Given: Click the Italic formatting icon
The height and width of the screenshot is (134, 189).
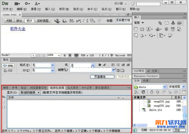Looking at the screenshot, I should [x=104, y=65].
